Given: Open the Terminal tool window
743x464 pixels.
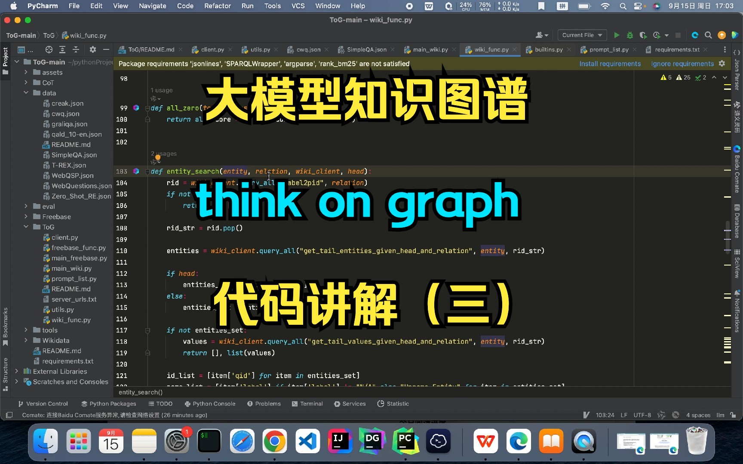Looking at the screenshot, I should (307, 403).
